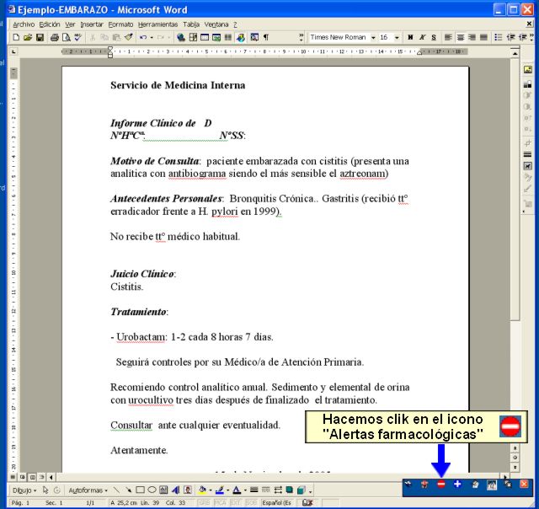
Task: Click the Font Color letter A swatch
Action: pyautogui.click(x=237, y=490)
